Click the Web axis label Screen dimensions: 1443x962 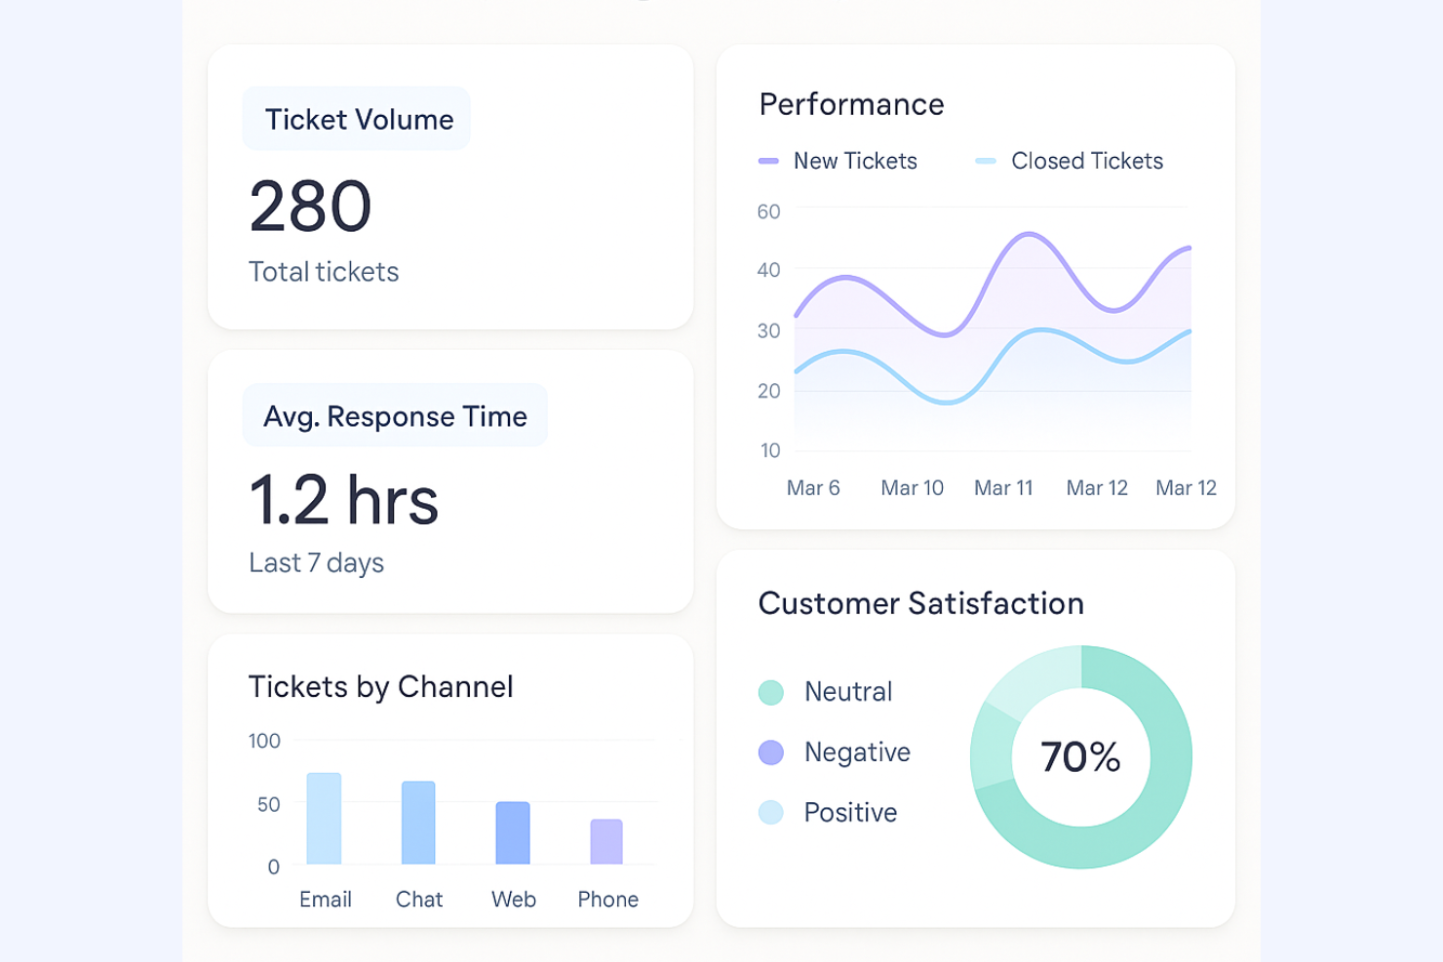pyautogui.click(x=514, y=900)
